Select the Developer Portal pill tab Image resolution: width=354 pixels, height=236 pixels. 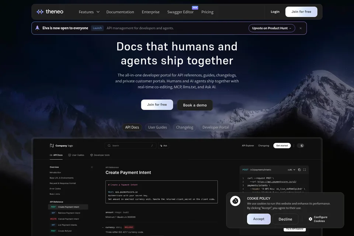pyautogui.click(x=216, y=127)
